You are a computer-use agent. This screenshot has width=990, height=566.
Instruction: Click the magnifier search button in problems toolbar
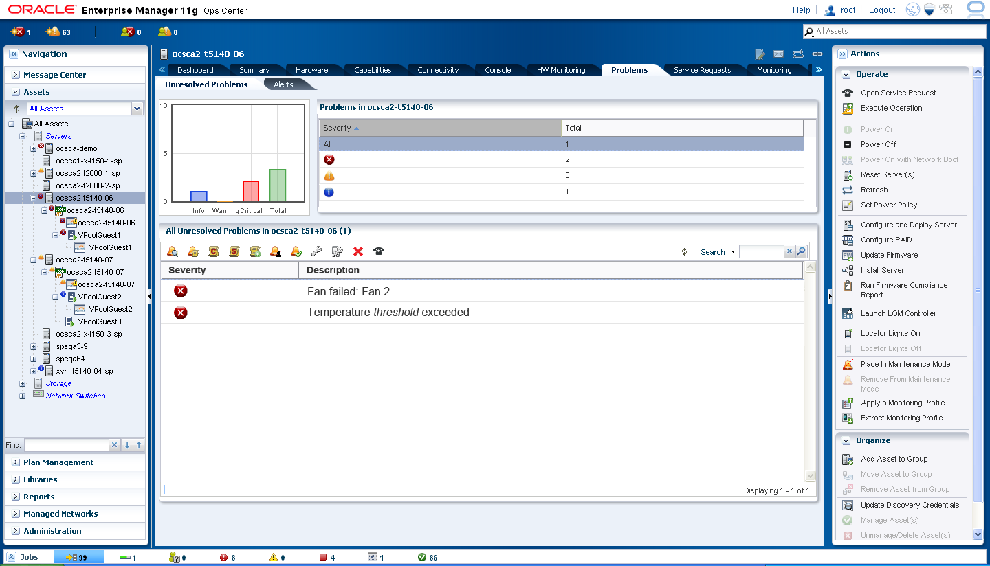pyautogui.click(x=802, y=252)
